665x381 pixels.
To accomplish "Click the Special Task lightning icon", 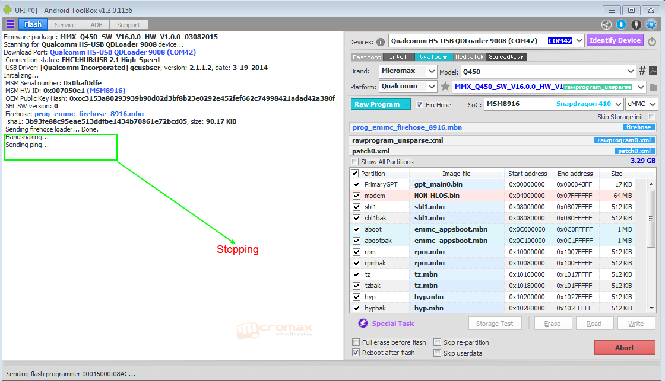I will [x=363, y=324].
